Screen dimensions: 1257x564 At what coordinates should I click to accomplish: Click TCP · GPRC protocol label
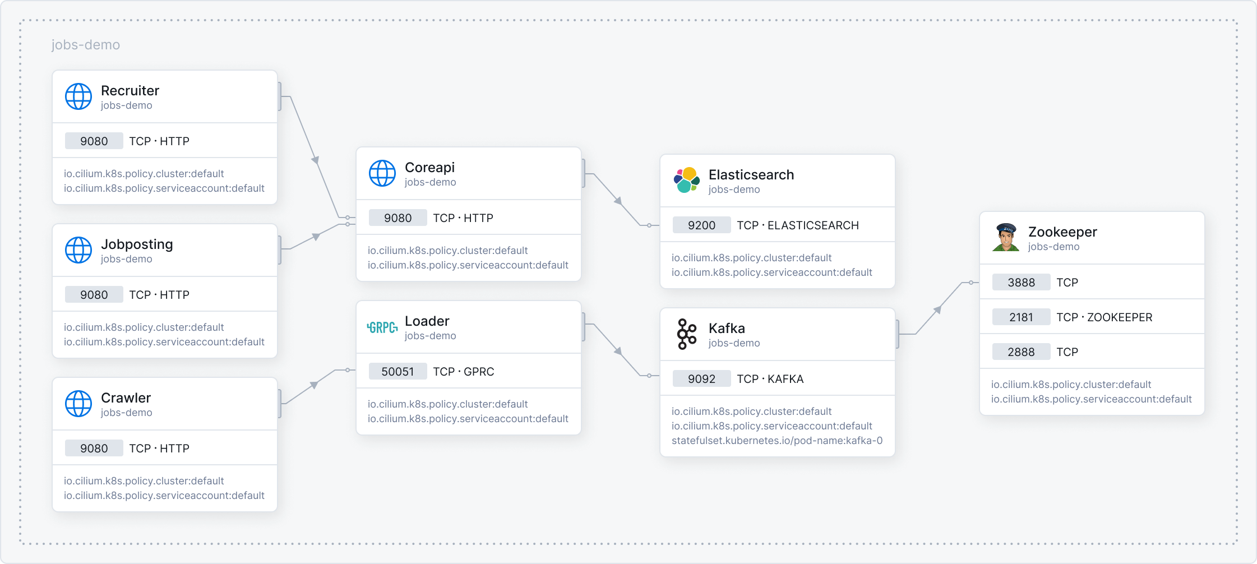click(464, 372)
